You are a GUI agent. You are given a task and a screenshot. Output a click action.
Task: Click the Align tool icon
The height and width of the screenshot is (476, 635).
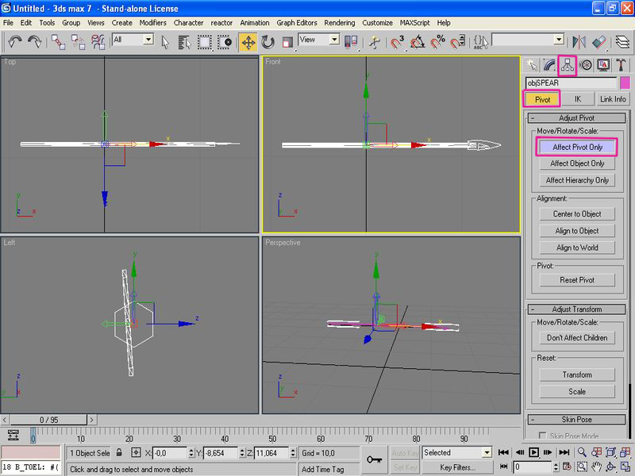point(599,42)
